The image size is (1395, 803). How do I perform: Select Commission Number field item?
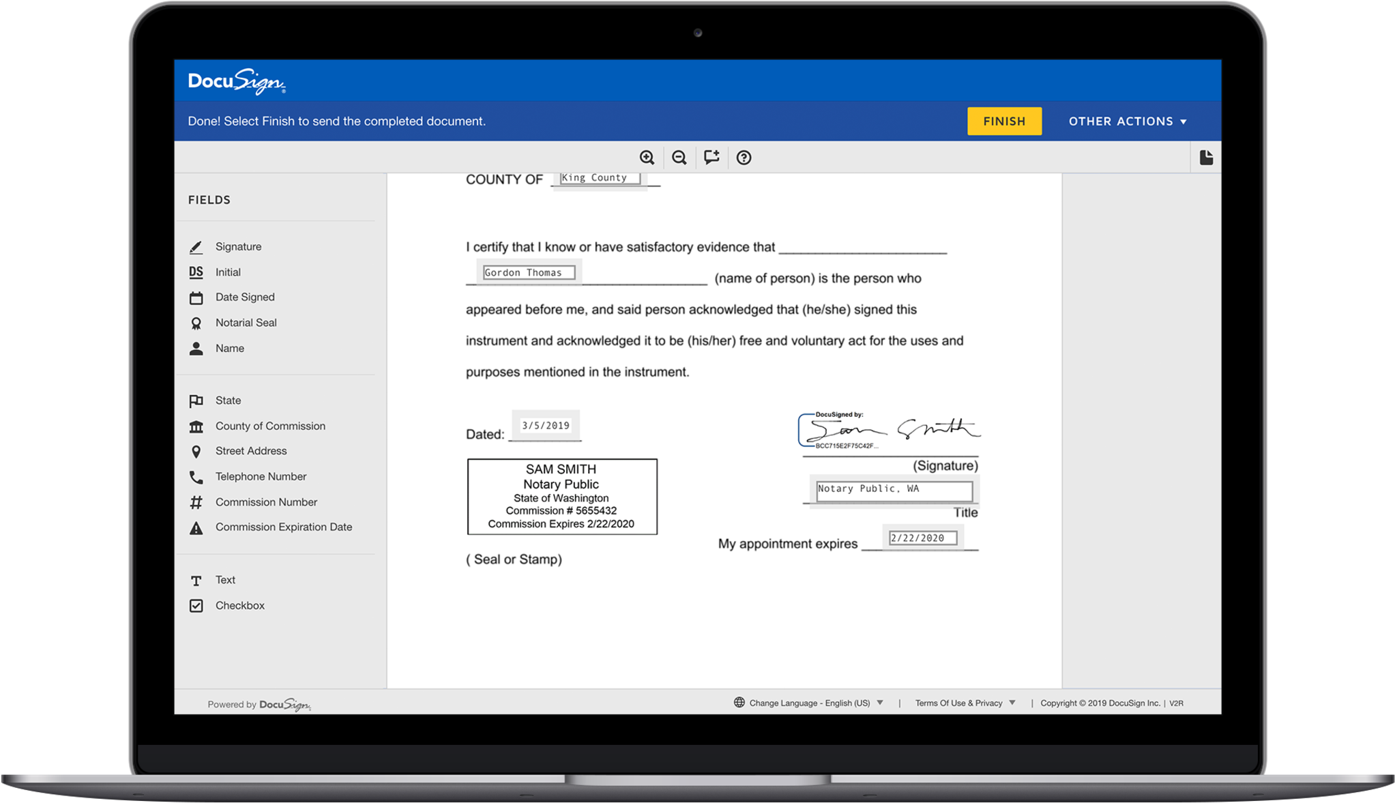[266, 502]
